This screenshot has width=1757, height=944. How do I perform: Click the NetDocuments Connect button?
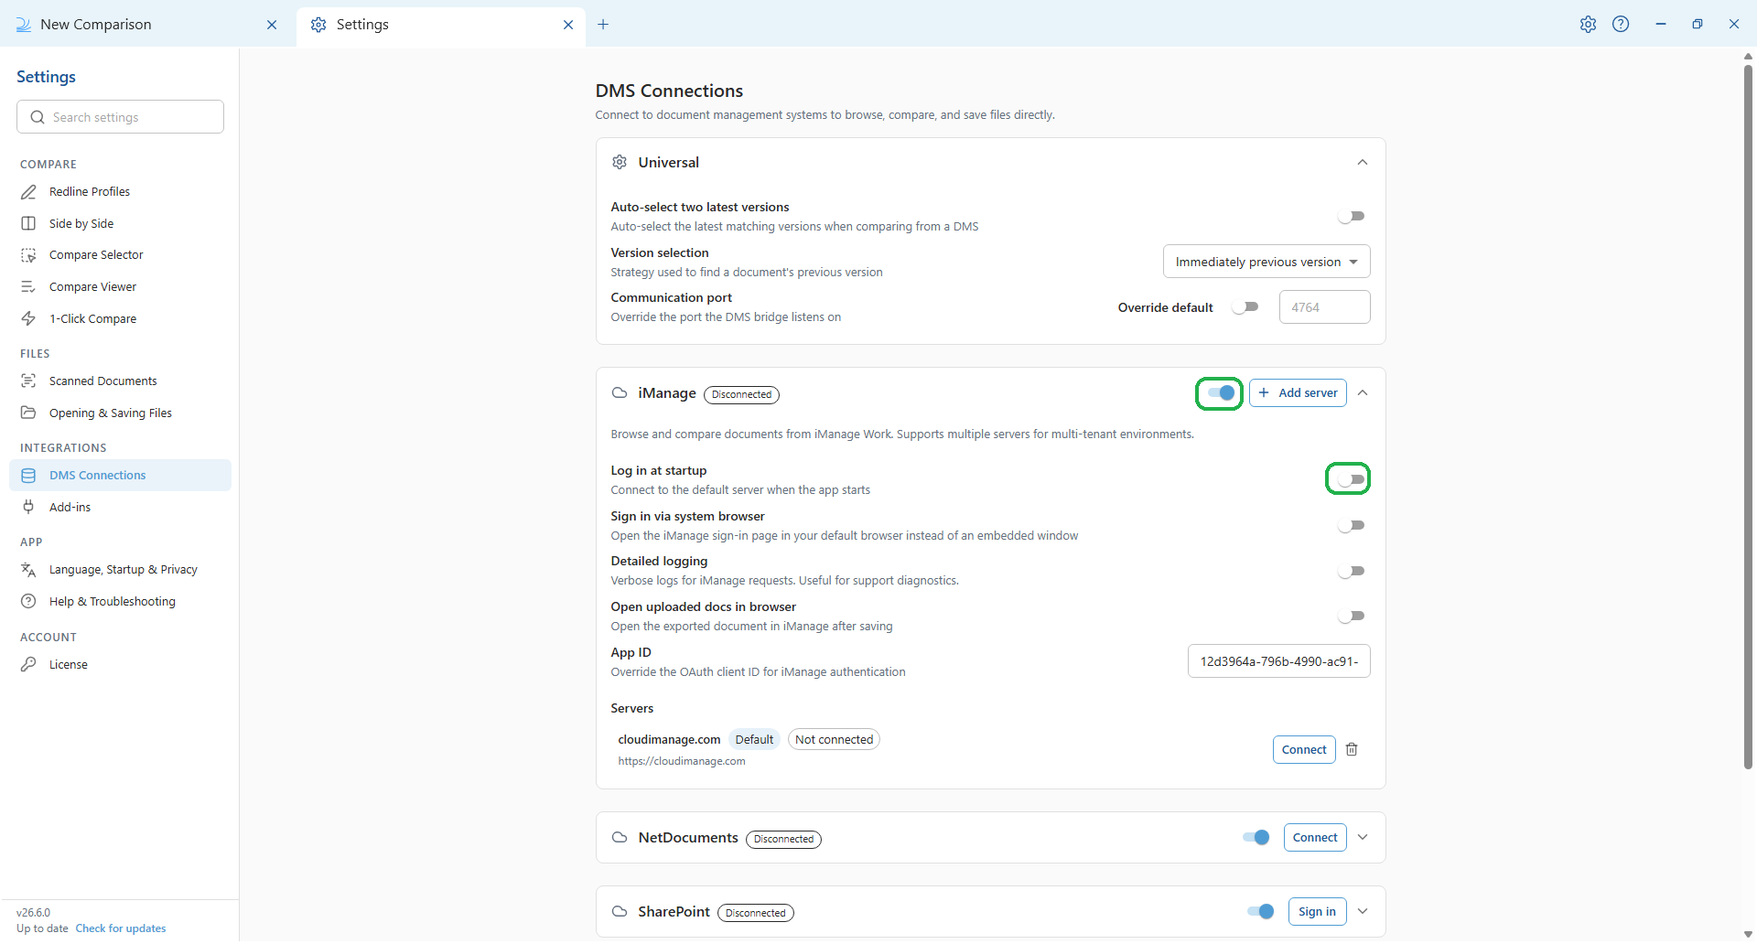(1315, 838)
